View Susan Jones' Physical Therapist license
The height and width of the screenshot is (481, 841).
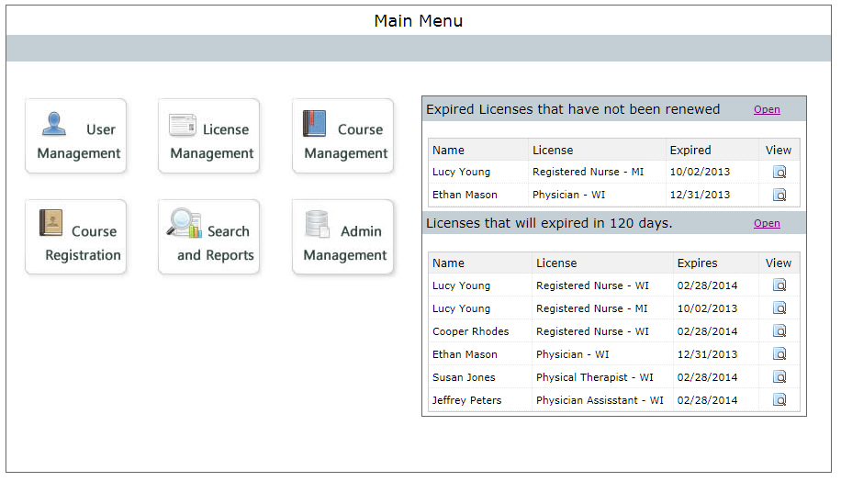[x=779, y=377]
